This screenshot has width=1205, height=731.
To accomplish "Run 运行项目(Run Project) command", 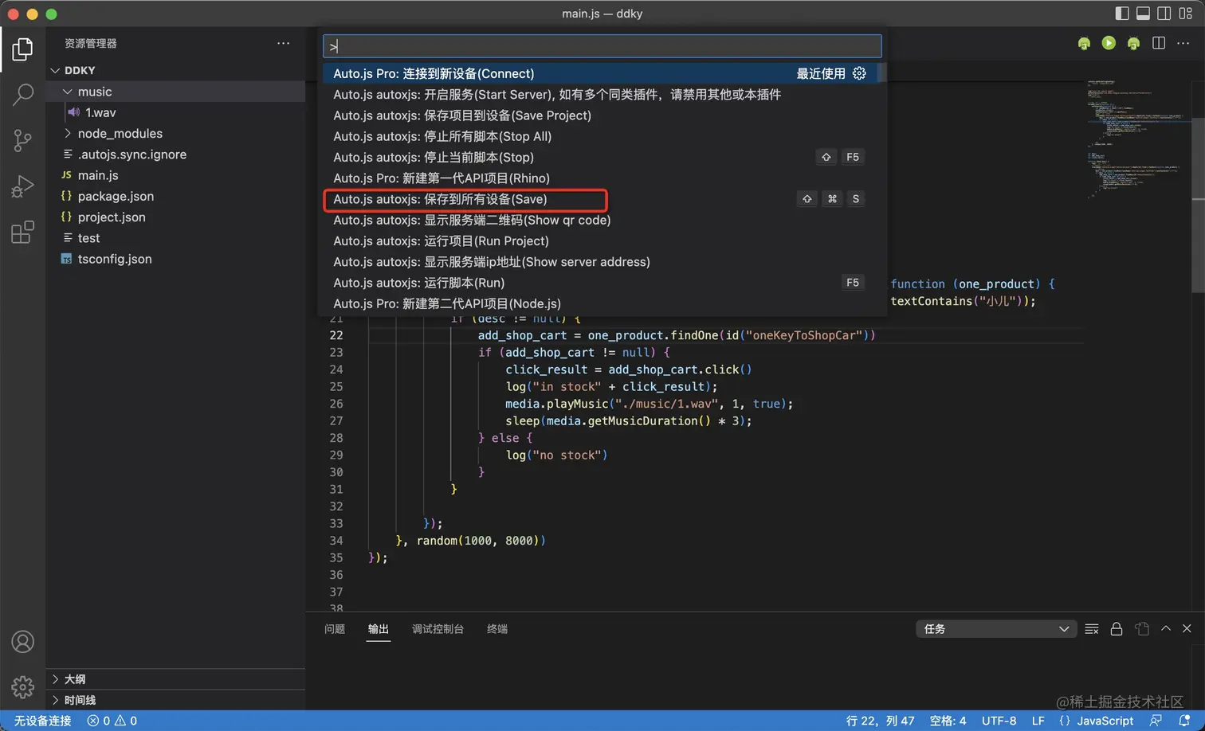I will click(602, 240).
